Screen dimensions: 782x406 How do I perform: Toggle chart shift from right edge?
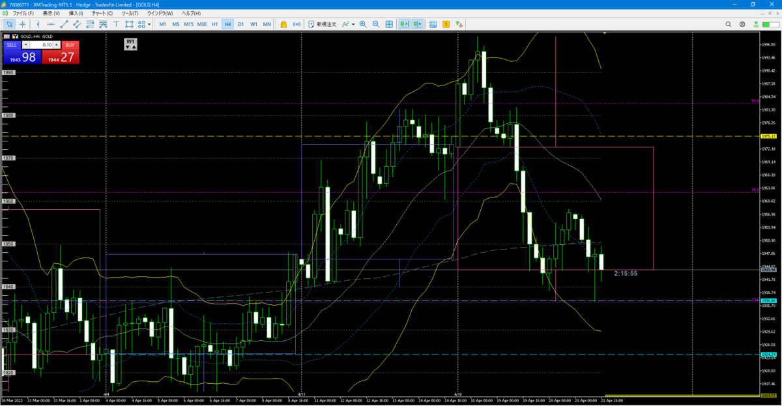click(417, 24)
